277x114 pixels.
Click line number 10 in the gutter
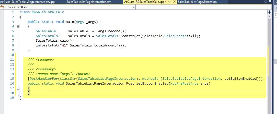(x=12, y=55)
